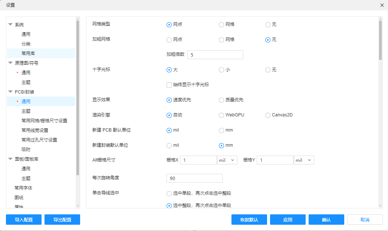Select 网格 for 网格类型
Screen dimensions: 388x231
[x=221, y=25]
